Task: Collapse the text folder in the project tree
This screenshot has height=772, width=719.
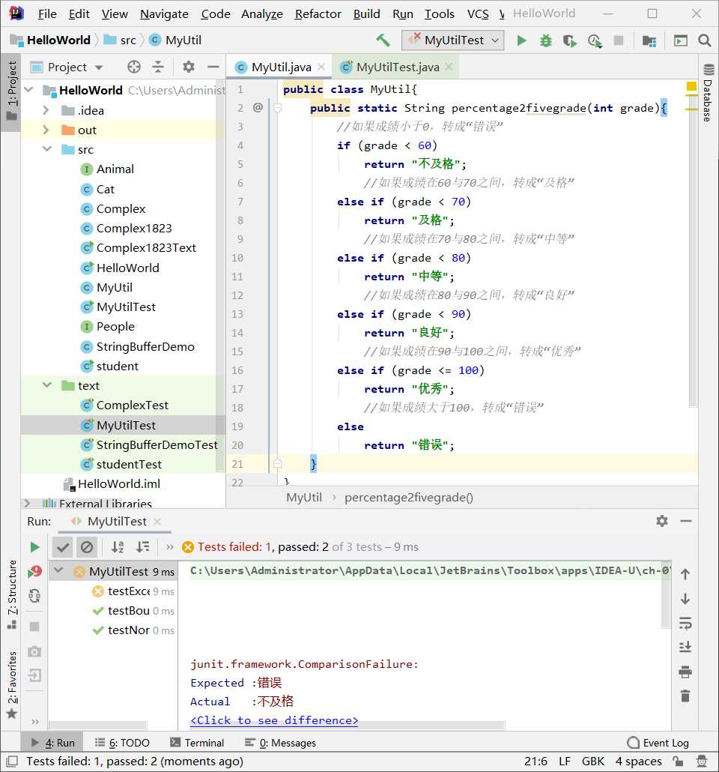Action: (47, 385)
